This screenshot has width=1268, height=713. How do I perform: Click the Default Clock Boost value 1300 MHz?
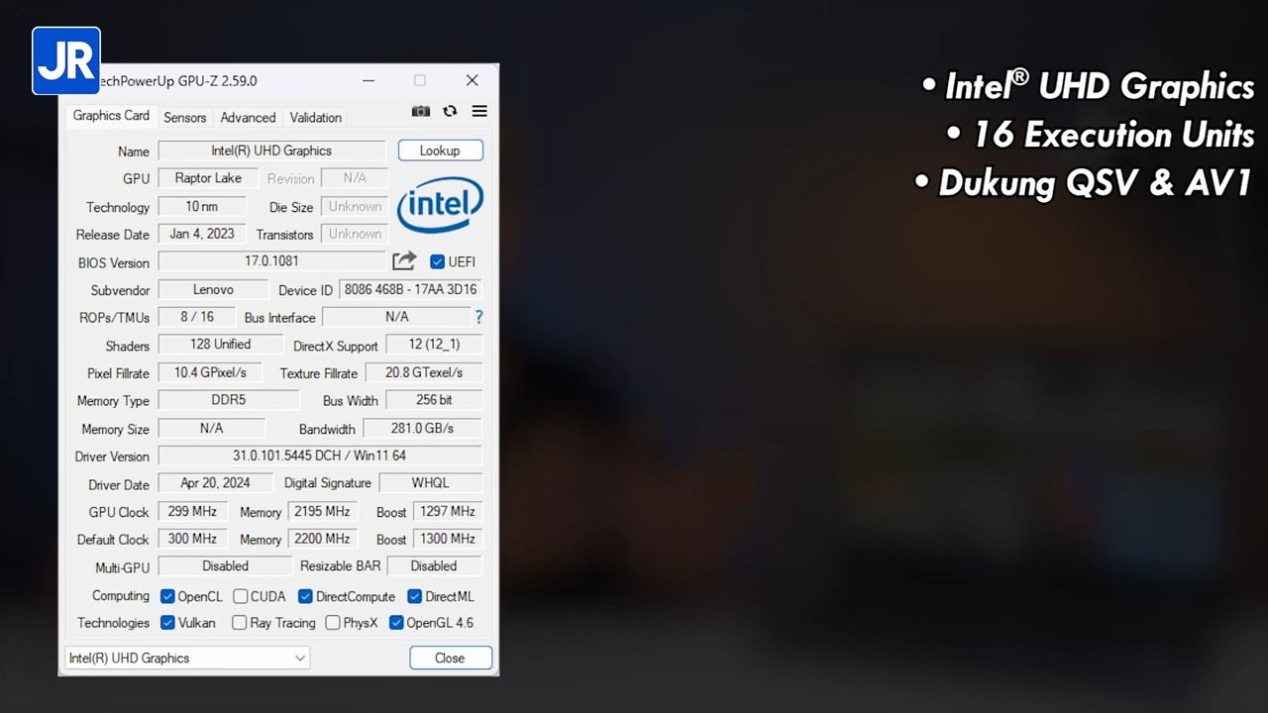tap(448, 539)
